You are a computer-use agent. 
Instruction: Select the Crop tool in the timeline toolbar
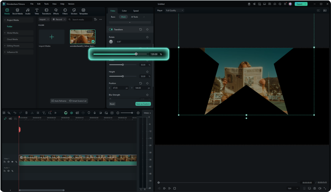pos(38,113)
